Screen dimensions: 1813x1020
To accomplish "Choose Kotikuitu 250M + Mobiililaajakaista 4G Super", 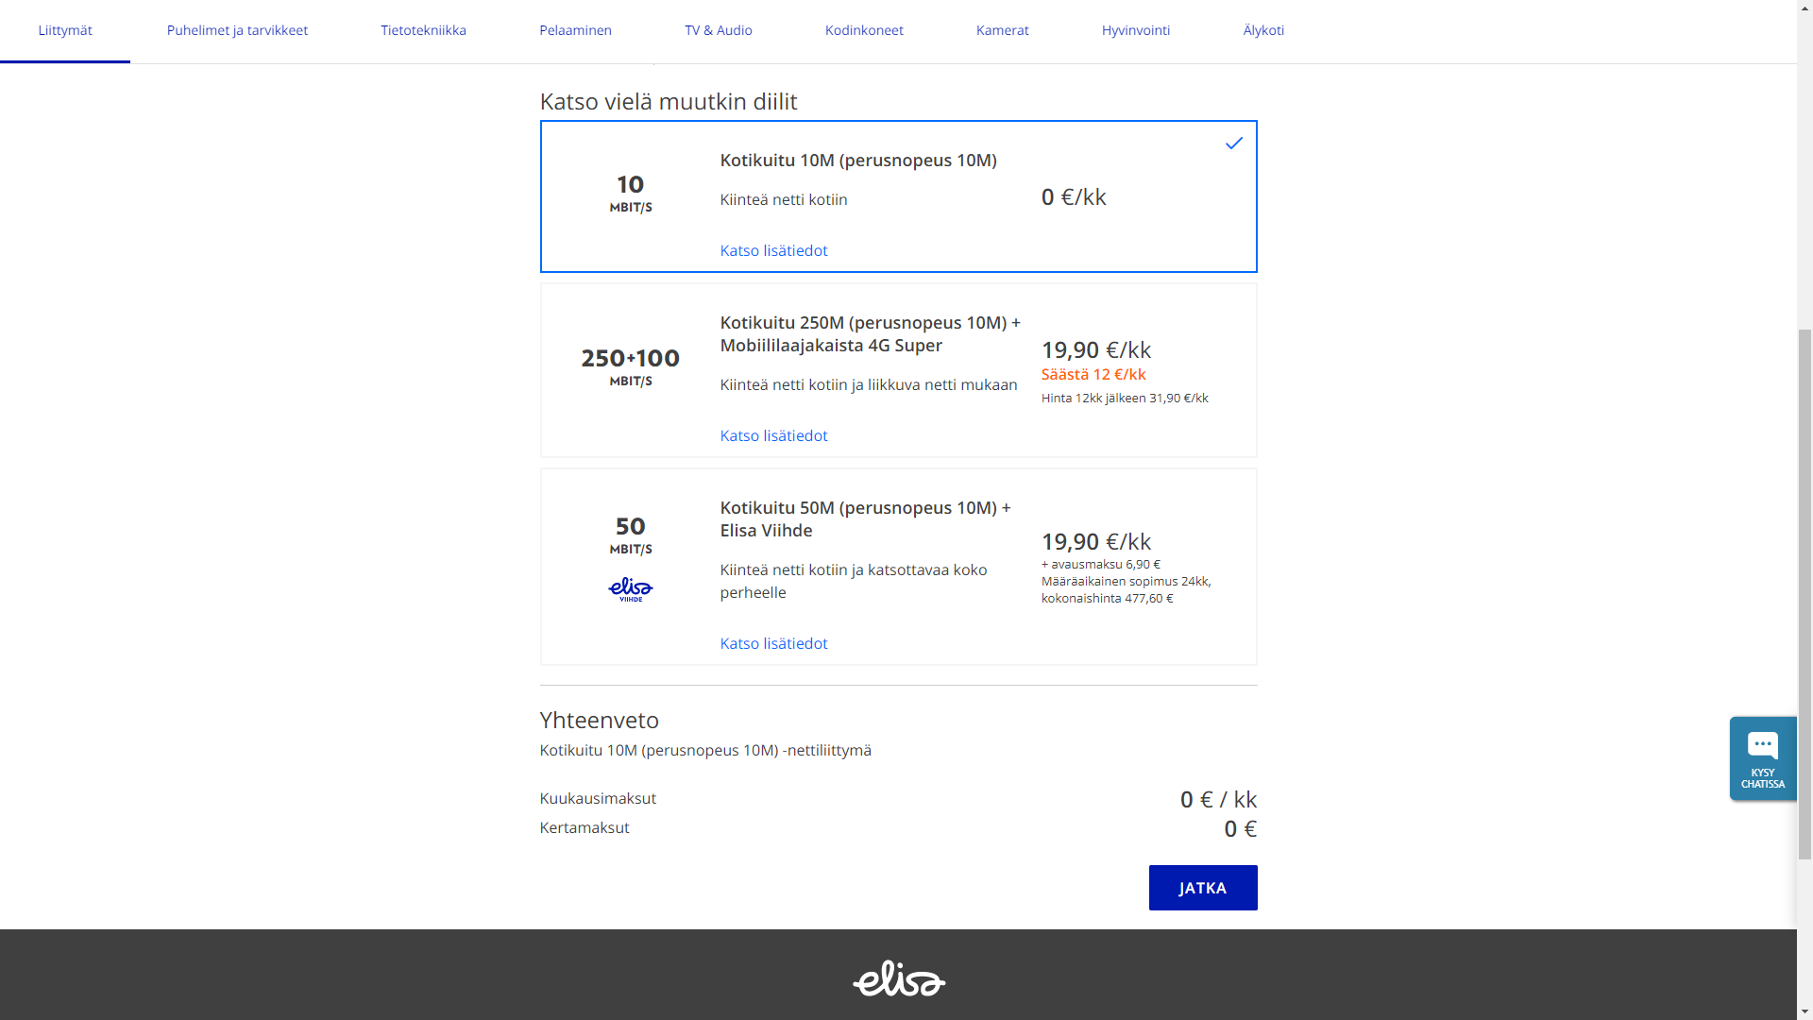I will click(898, 370).
